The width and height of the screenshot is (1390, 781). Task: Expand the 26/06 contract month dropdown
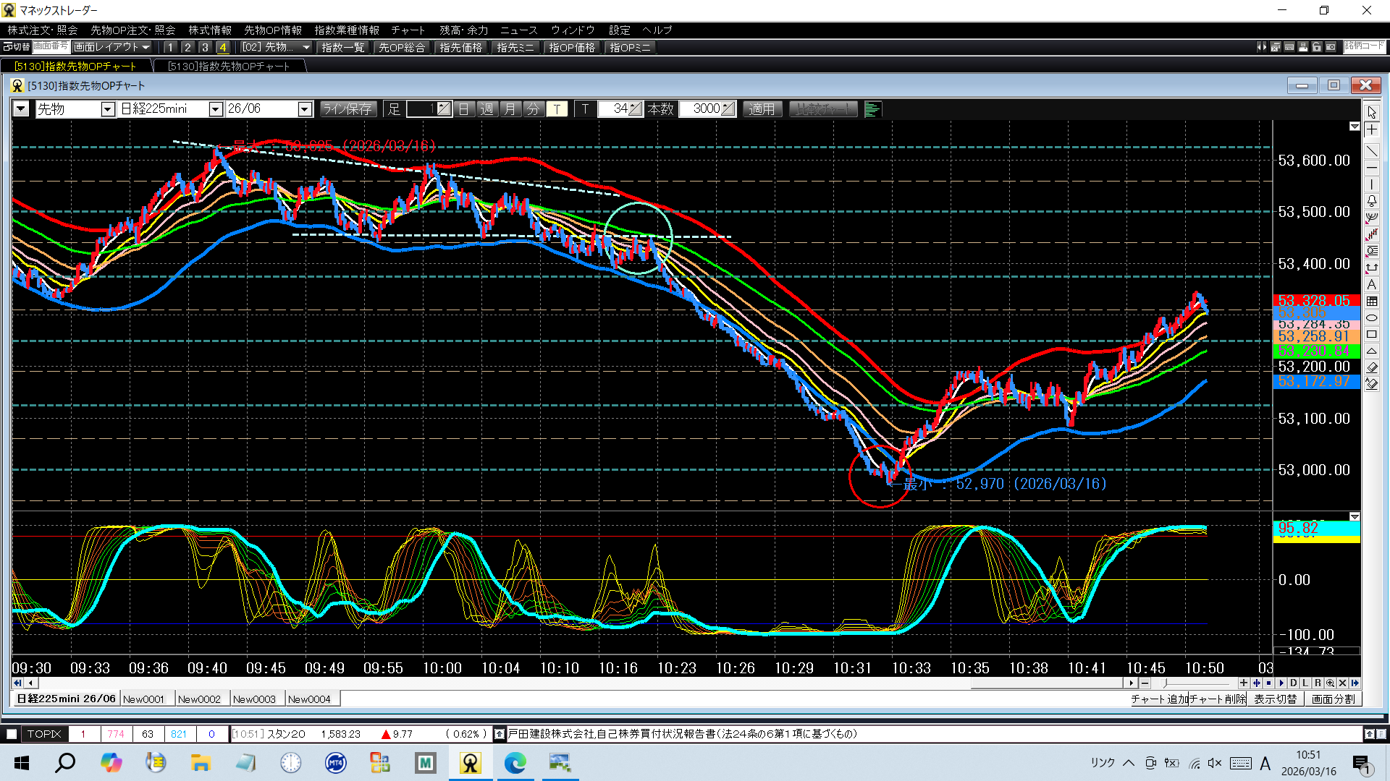tap(305, 109)
